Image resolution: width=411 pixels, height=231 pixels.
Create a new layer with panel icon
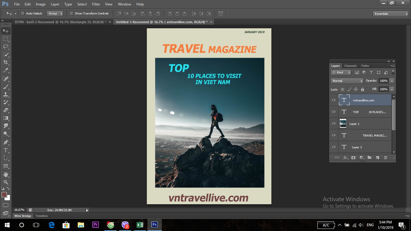[378, 158]
